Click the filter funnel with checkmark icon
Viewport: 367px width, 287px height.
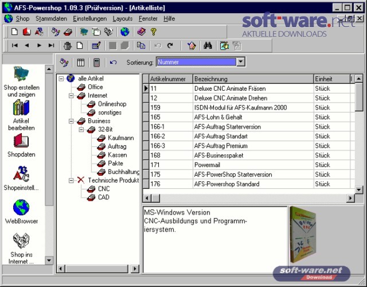click(192, 45)
